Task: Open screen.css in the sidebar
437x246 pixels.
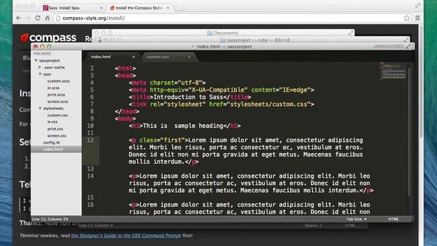Action: pos(57,135)
